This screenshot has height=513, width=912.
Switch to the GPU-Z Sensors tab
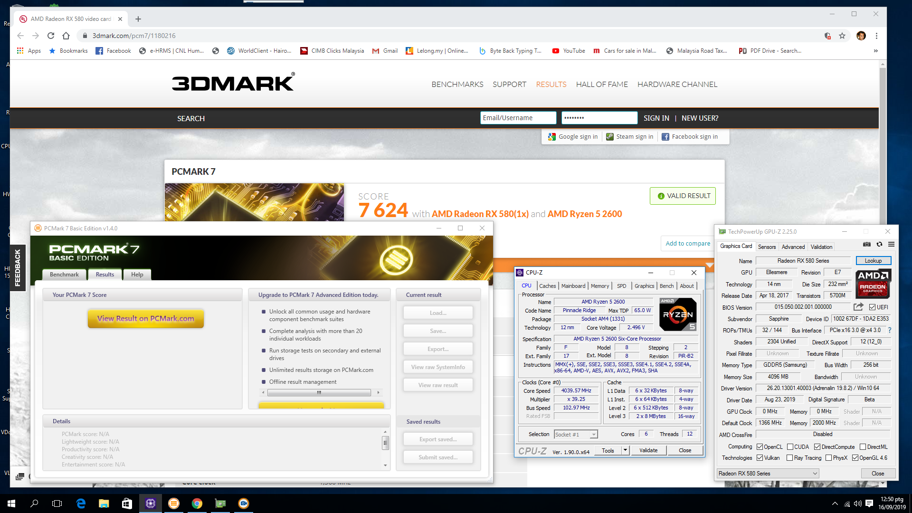click(x=767, y=247)
